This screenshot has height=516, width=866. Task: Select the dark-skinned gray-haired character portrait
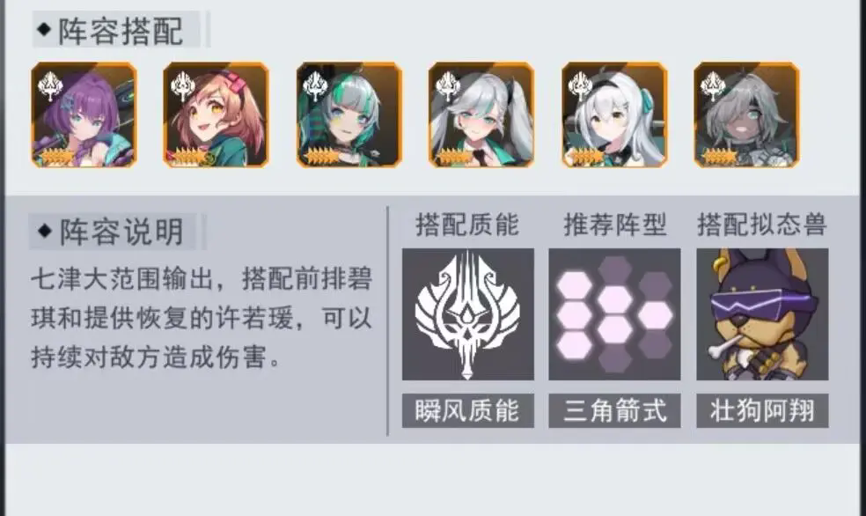(x=746, y=115)
